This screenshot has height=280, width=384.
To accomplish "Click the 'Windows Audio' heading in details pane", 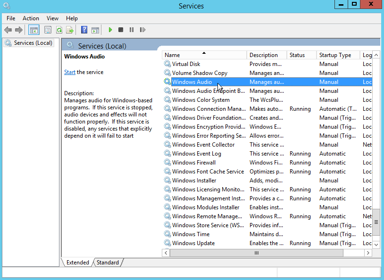I will click(84, 57).
